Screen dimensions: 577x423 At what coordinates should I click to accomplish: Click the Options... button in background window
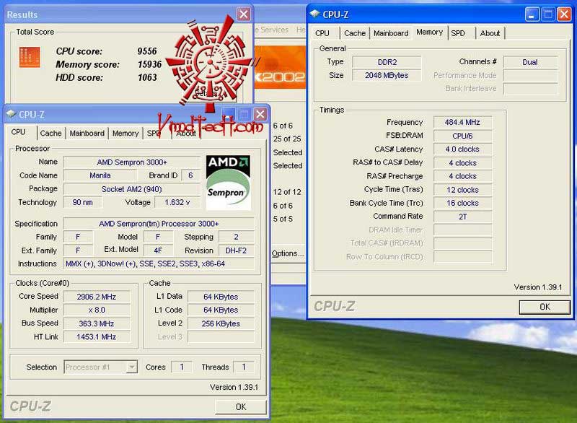pyautogui.click(x=288, y=253)
